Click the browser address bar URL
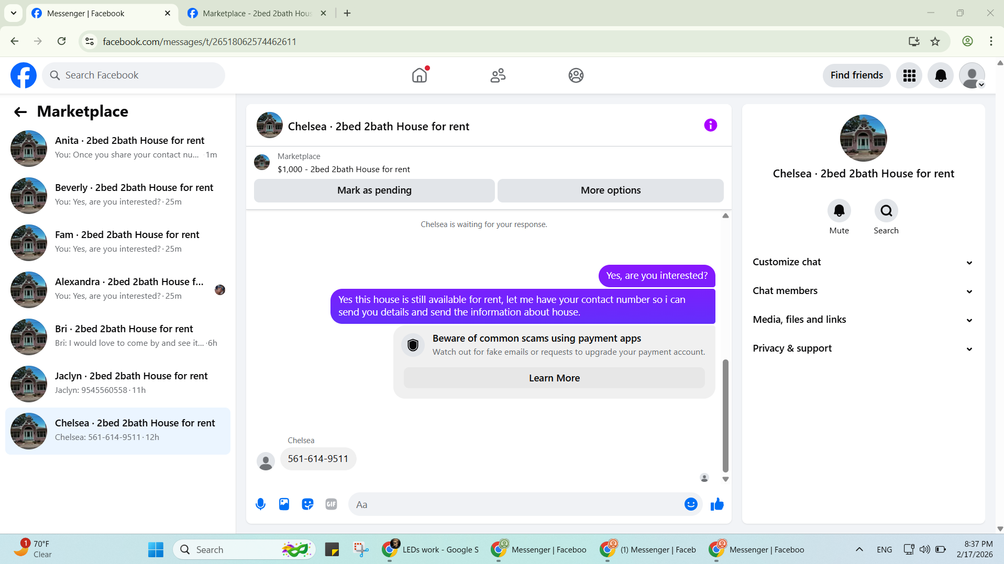This screenshot has height=564, width=1004. pos(200,41)
